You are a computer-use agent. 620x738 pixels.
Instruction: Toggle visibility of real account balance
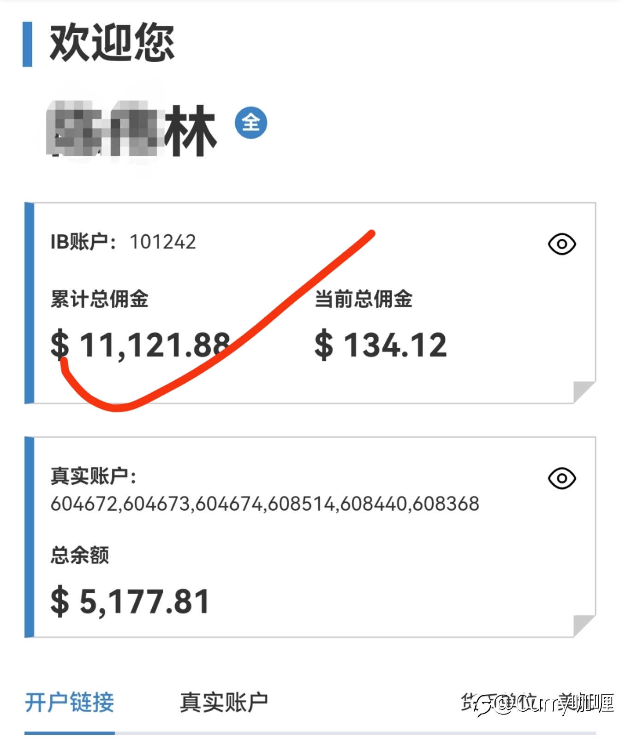click(561, 478)
